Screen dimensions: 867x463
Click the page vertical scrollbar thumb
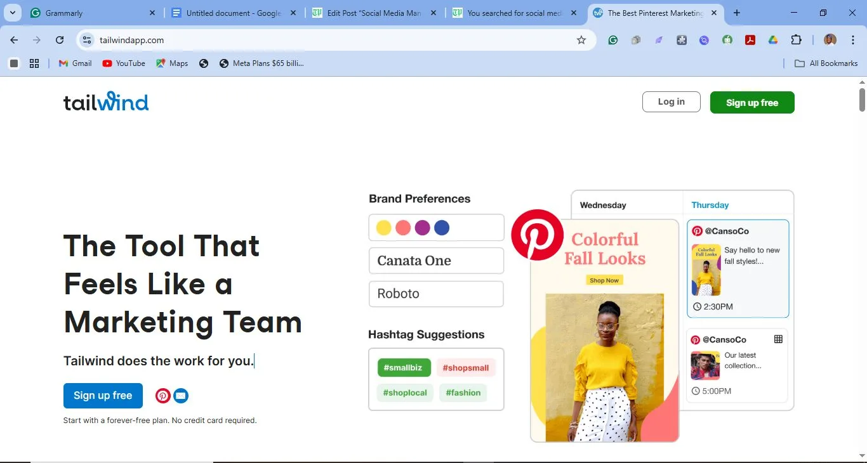863,99
